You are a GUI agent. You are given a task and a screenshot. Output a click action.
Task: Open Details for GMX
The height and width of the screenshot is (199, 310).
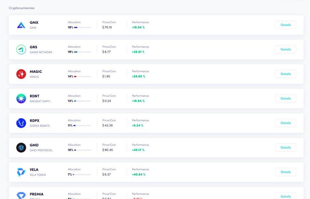[x=285, y=25]
